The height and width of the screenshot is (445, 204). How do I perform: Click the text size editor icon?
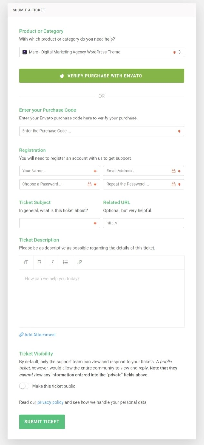tap(26, 262)
